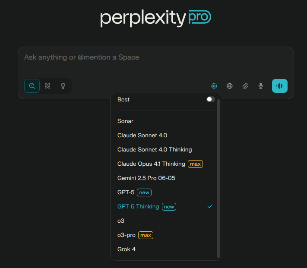This screenshot has height=268, width=307.
Task: Select o3-pro max model
Action: [x=166, y=235]
